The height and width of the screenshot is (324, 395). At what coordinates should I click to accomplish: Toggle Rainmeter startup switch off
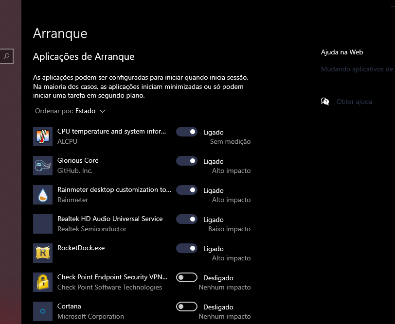click(187, 190)
